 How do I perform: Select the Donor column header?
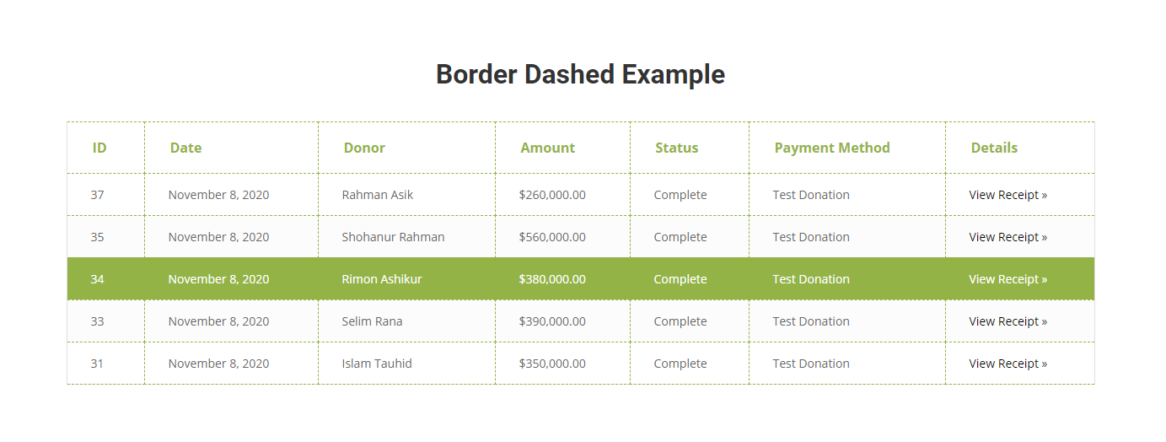click(x=364, y=148)
